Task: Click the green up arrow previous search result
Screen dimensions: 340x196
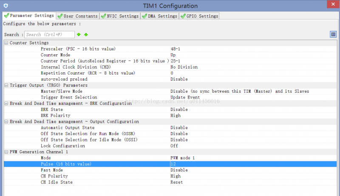Action: 86,34
